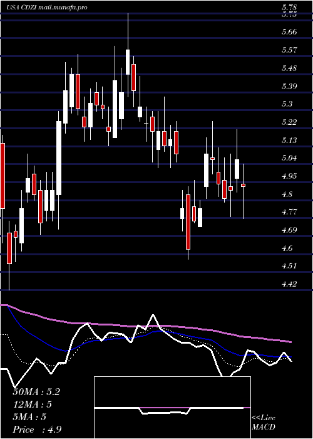Click the 5.04 price axis label
This screenshot has width=313, height=439.
pyautogui.click(x=289, y=158)
